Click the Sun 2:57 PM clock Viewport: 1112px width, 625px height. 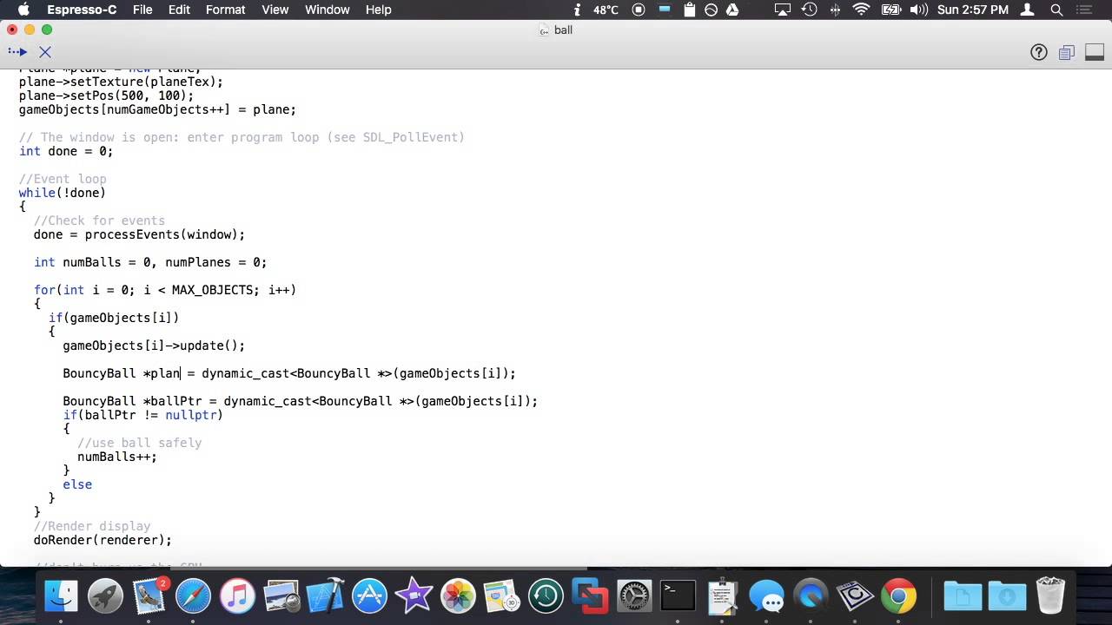pos(972,10)
